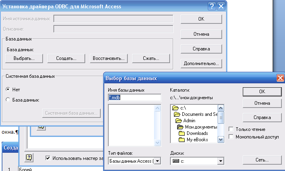Click the Admin open-folder icon
The height and width of the screenshot is (171, 285).
179,121
